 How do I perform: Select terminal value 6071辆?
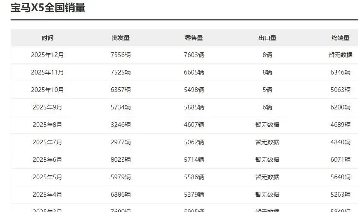341,160
